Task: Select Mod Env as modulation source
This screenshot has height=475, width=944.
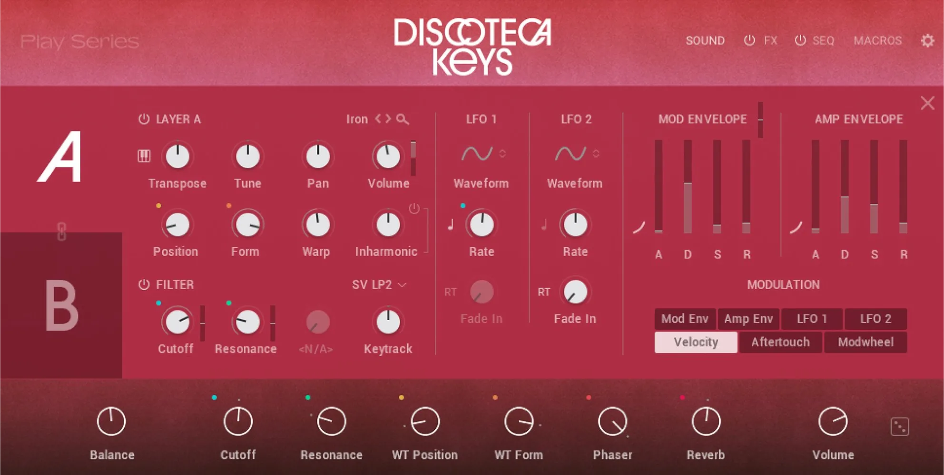Action: coord(685,319)
